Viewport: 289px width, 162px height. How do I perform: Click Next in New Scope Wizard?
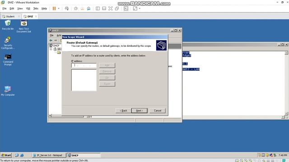[140, 111]
